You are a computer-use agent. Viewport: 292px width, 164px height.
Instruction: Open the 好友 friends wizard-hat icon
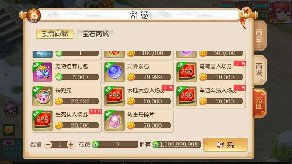tap(11, 108)
